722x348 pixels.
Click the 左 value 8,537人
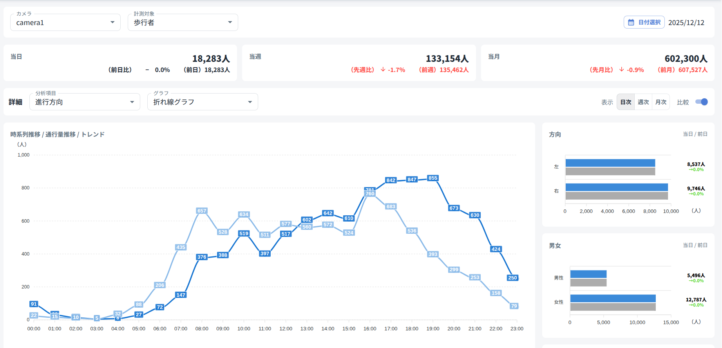pos(696,164)
